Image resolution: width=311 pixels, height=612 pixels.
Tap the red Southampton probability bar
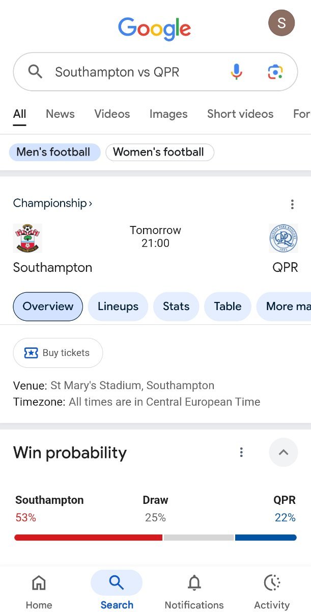(x=88, y=538)
